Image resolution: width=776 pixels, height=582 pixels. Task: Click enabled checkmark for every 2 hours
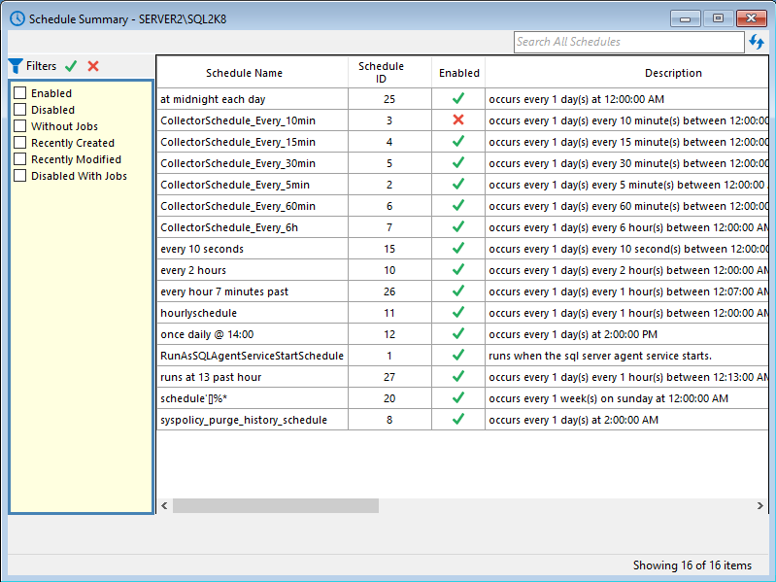coord(458,269)
